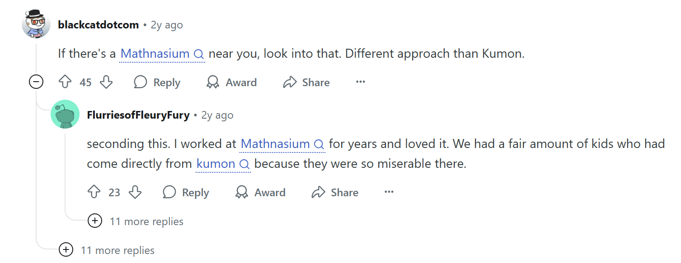Give Award to FlurriesofFleuryFury's reply
This screenshot has width=681, height=263.
(x=260, y=192)
